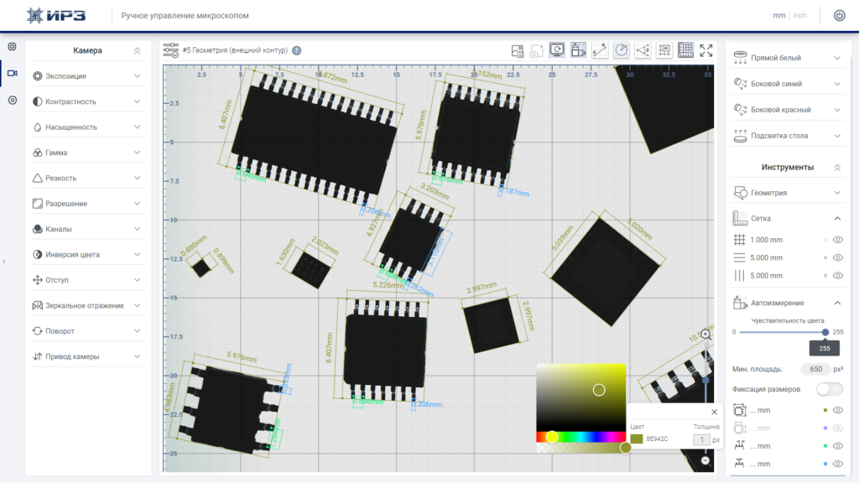Expand the Экспозиция section
859x483 pixels.
(x=86, y=76)
